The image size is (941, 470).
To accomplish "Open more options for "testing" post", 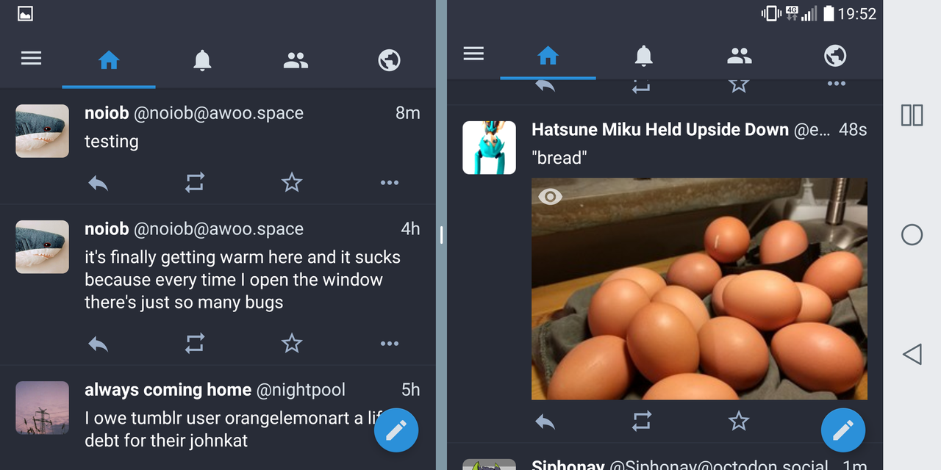I will [390, 182].
